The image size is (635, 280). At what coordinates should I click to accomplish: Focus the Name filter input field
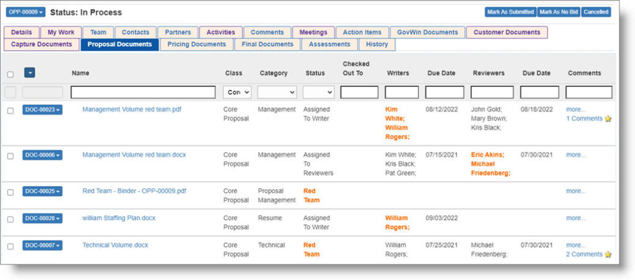(143, 92)
